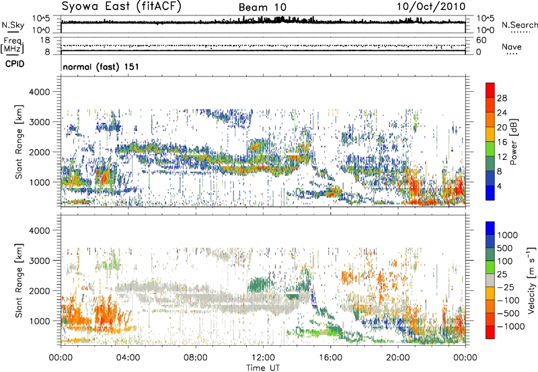Click the "CPID" row label
The width and height of the screenshot is (538, 372).
tap(15, 64)
